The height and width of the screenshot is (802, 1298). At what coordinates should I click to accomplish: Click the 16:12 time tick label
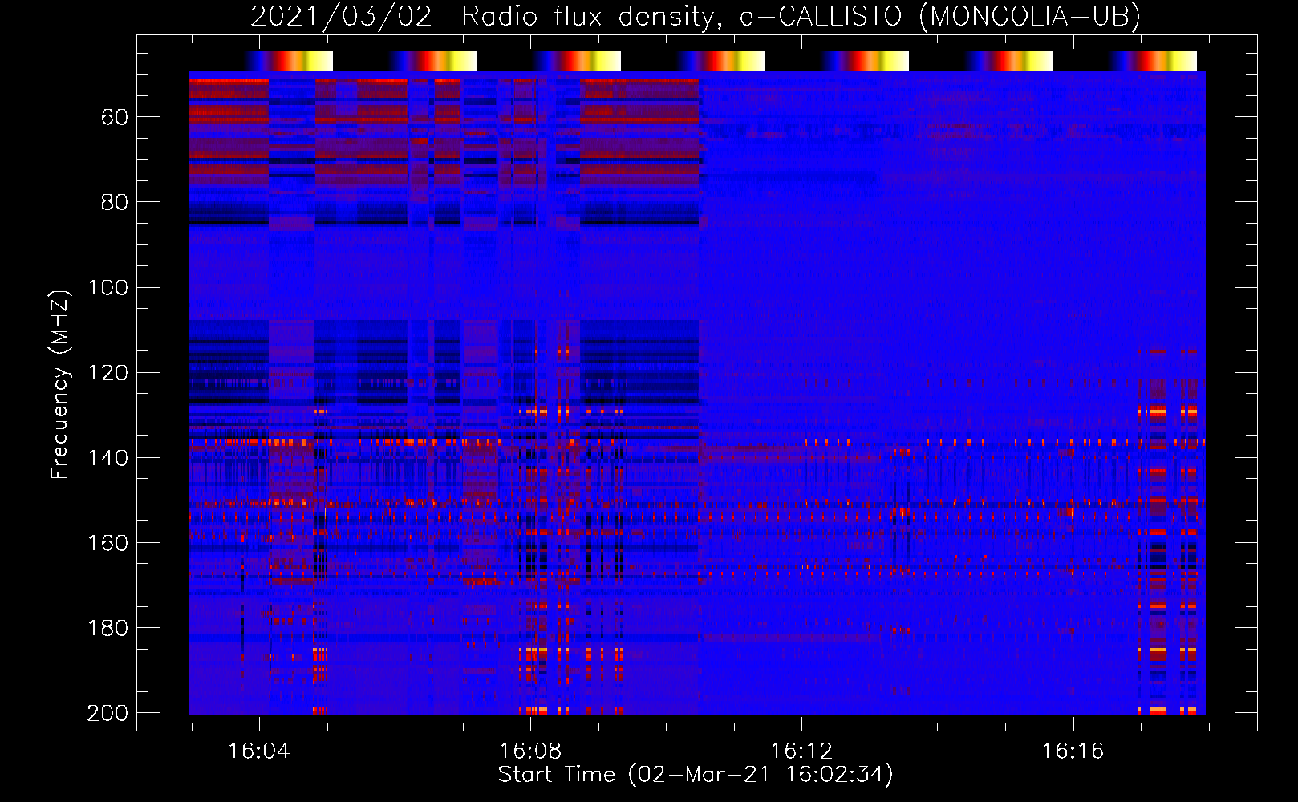pyautogui.click(x=801, y=751)
